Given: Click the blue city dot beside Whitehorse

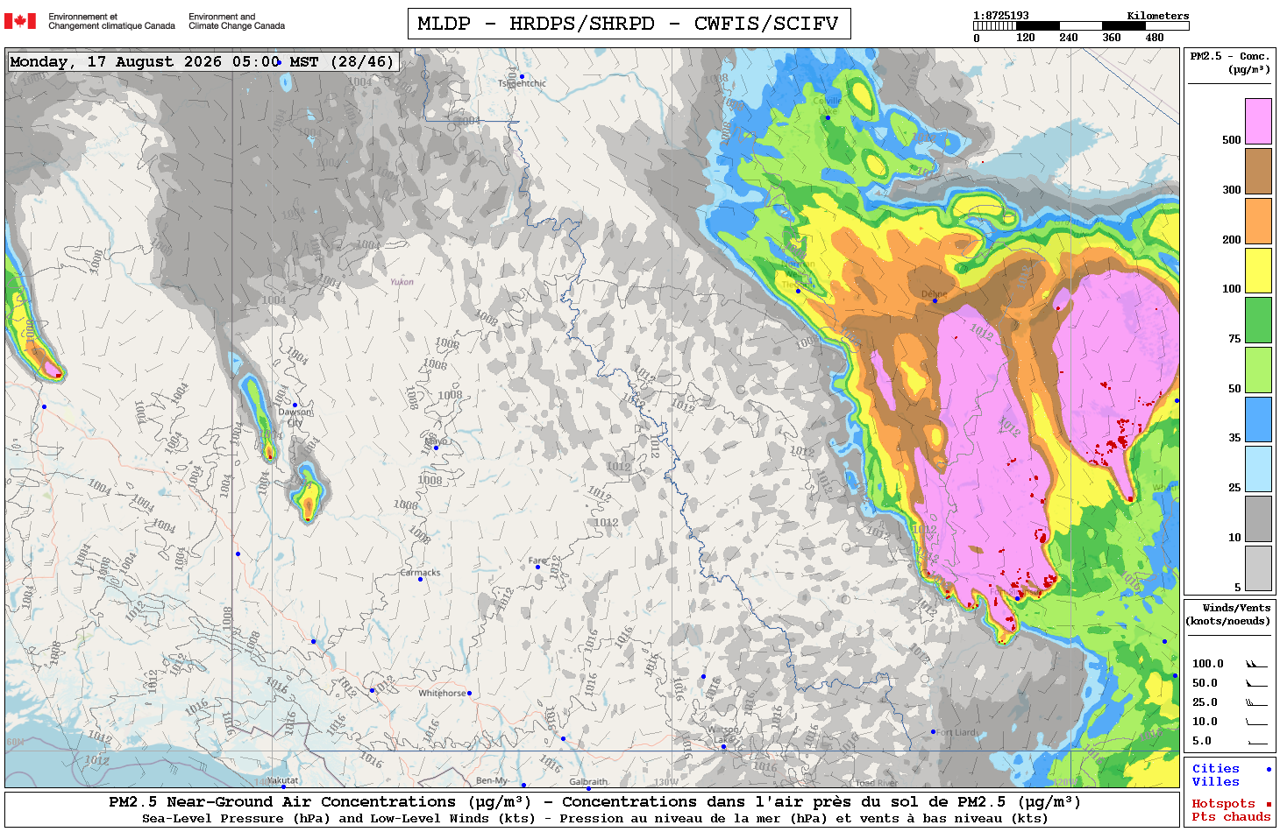Looking at the screenshot, I should (469, 693).
